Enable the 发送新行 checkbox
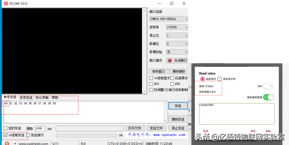The height and width of the screenshot is (145, 289). coord(28,135)
